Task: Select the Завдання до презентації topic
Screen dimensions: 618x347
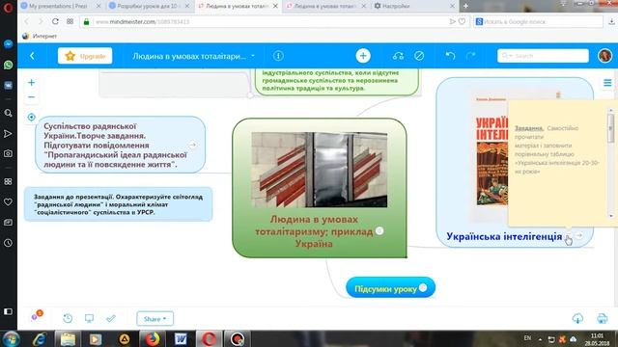Action: 118,204
